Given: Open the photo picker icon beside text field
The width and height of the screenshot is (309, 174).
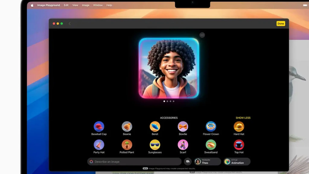Looking at the screenshot, I should tap(188, 162).
